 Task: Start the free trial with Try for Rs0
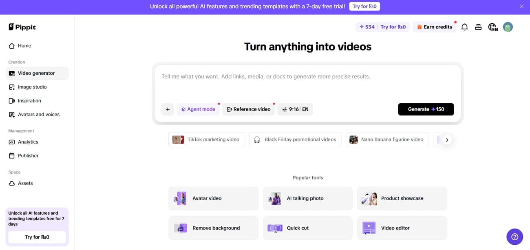pos(364,6)
